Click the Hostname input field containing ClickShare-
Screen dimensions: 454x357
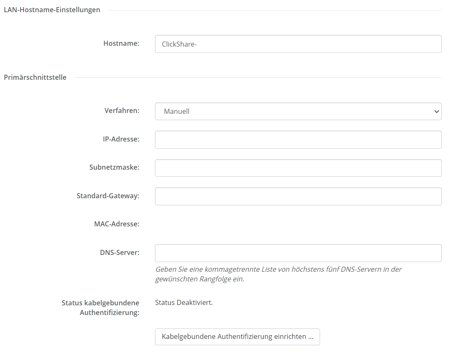(x=298, y=44)
